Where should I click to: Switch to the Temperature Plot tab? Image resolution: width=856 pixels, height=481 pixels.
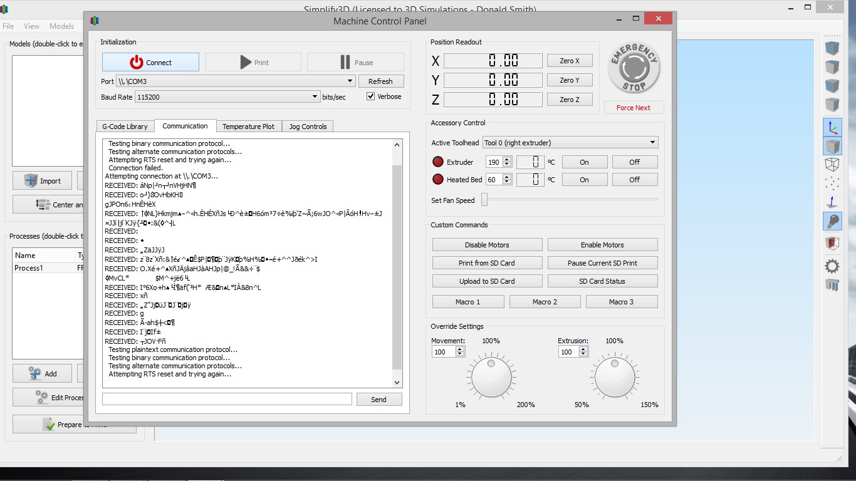pyautogui.click(x=248, y=127)
